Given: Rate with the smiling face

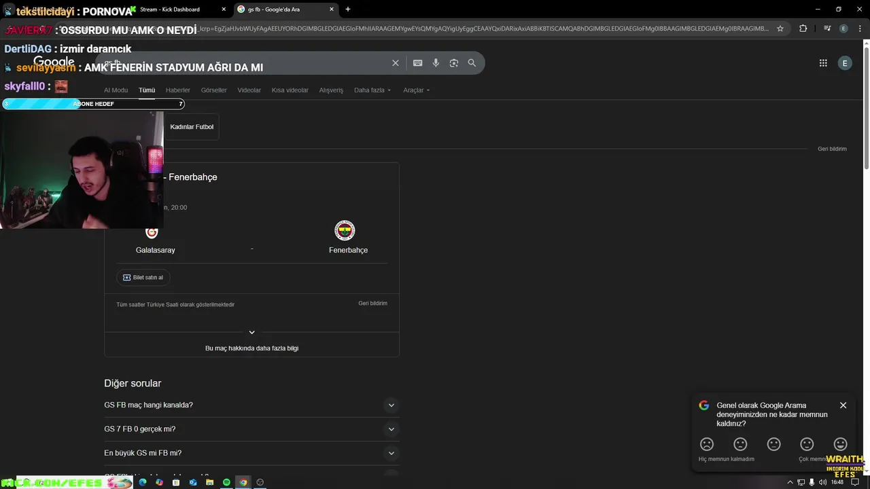Looking at the screenshot, I should 807,444.
